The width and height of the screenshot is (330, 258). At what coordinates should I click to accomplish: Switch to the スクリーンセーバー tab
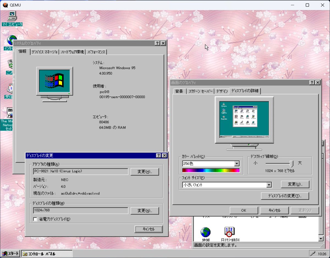200,91
